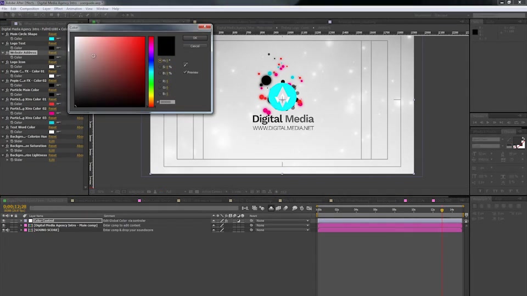This screenshot has height=296, width=527.
Task: Open the File menu
Action: click(x=4, y=9)
